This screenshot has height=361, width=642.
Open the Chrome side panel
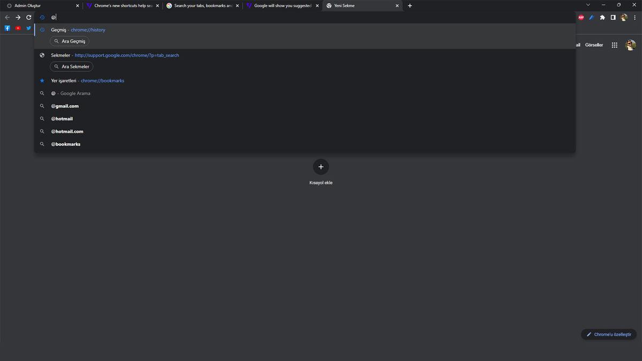pos(613,17)
